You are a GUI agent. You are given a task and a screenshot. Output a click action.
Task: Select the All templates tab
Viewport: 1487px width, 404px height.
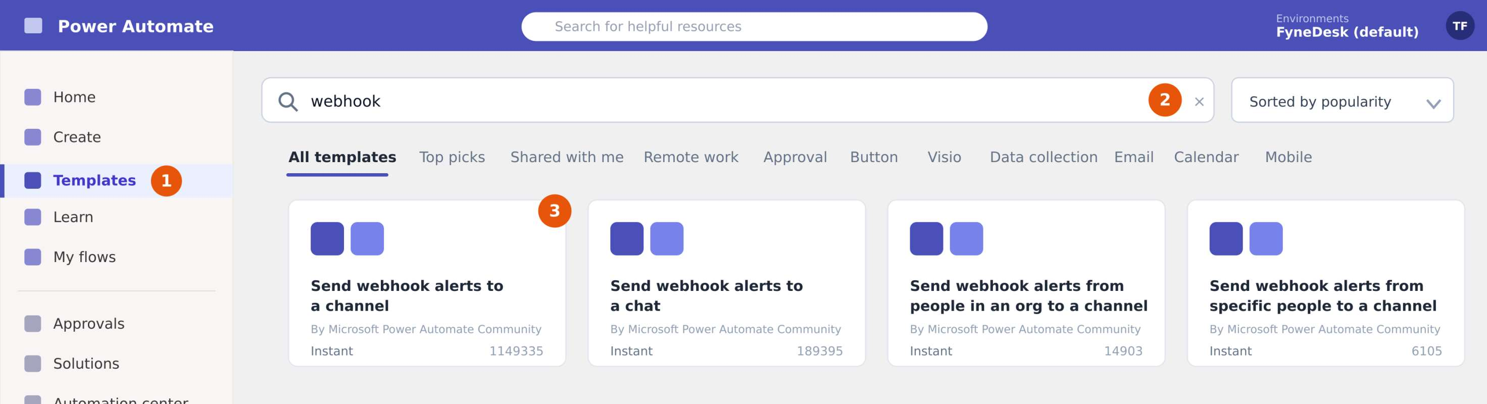pyautogui.click(x=342, y=157)
